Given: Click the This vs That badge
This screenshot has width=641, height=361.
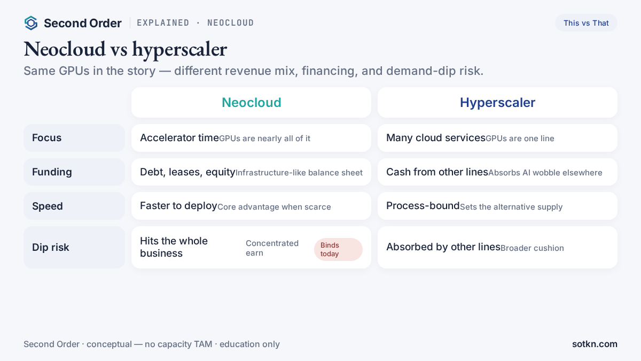Looking at the screenshot, I should [x=586, y=23].
